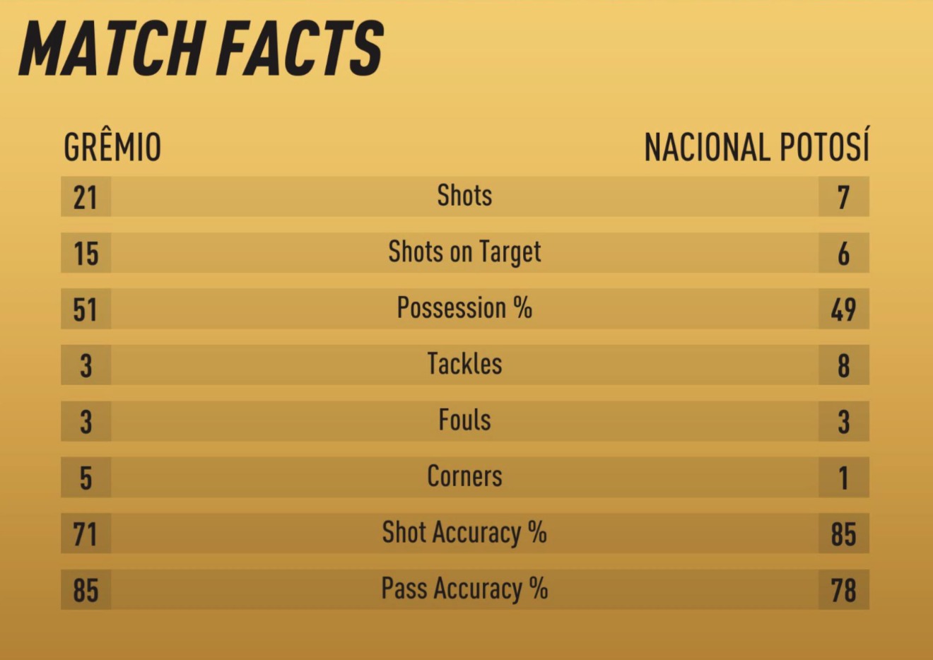Click the Corners row label
This screenshot has height=660, width=933.
[x=464, y=476]
